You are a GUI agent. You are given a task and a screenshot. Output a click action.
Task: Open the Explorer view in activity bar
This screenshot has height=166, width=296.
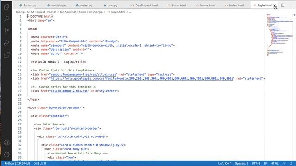[6, 7]
